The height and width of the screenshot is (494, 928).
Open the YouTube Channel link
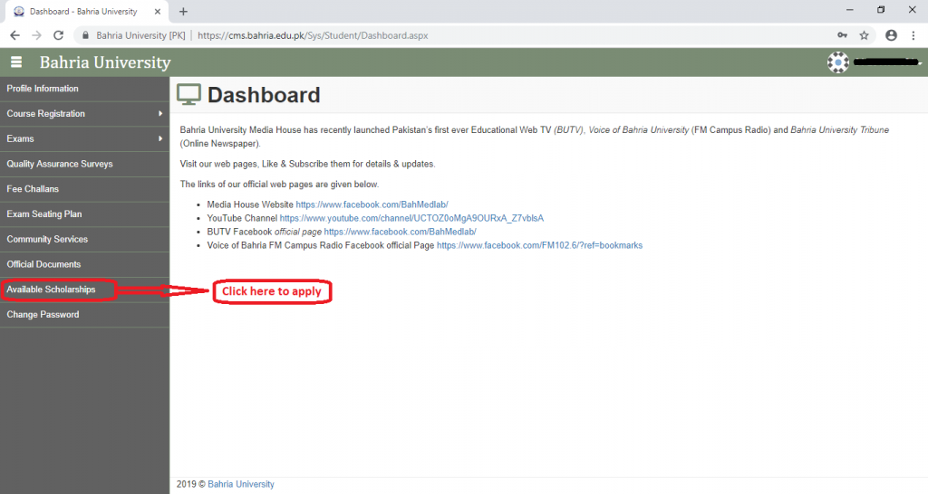point(411,218)
